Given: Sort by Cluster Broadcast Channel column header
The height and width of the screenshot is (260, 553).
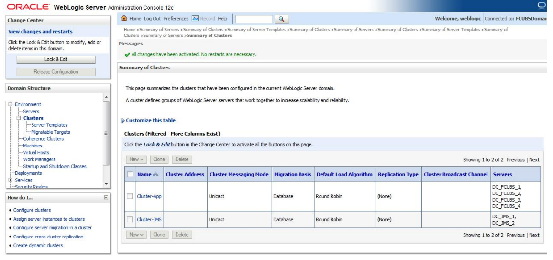Looking at the screenshot, I should pos(456,174).
